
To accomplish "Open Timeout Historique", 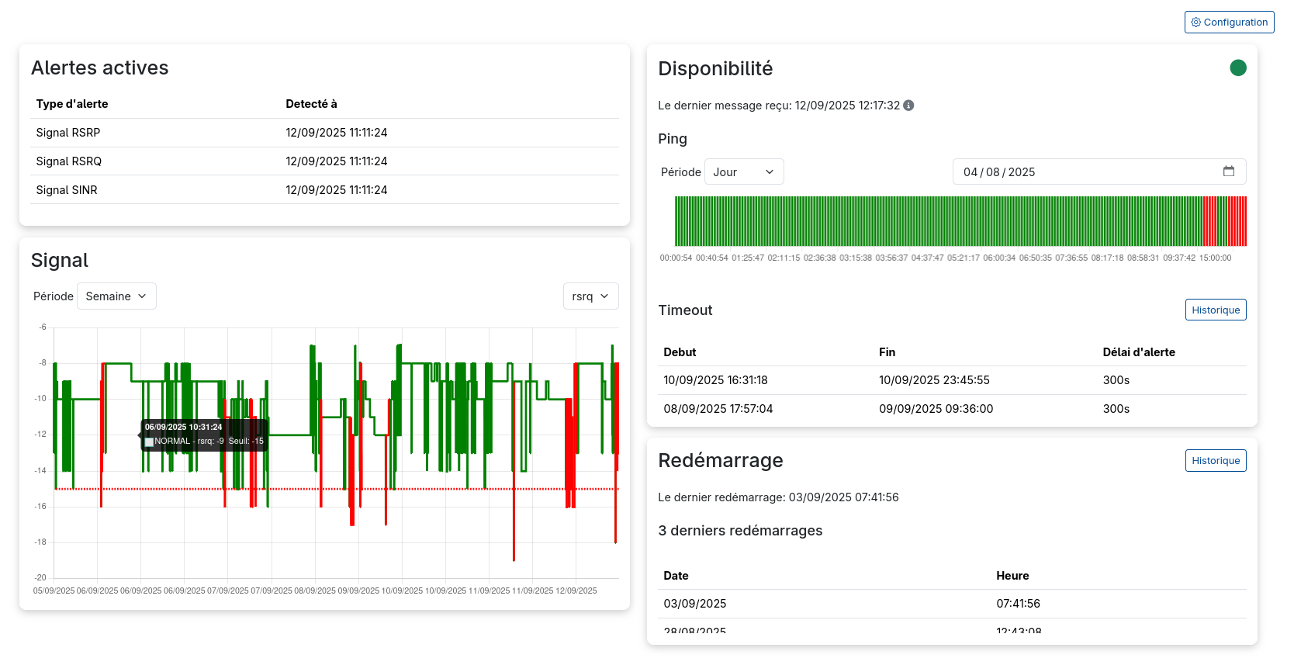I will (1215, 310).
